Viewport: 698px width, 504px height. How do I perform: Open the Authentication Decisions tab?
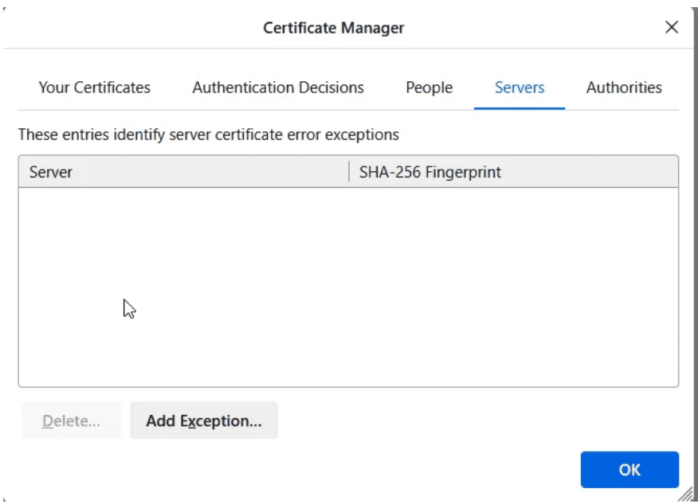(x=278, y=88)
